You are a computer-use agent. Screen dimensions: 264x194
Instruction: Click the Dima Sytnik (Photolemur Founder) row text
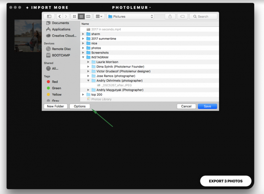[x=120, y=67]
